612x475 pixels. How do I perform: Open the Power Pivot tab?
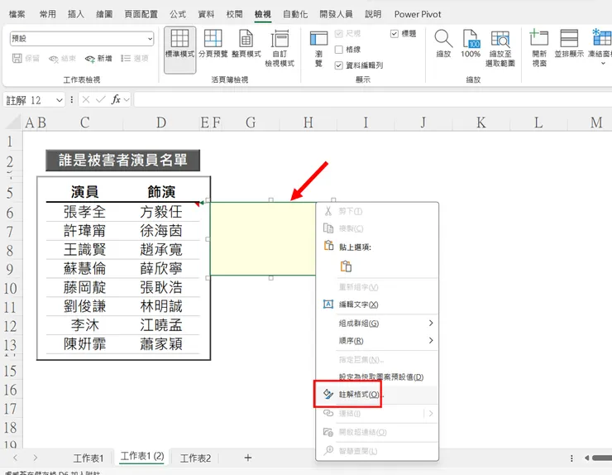pos(418,14)
